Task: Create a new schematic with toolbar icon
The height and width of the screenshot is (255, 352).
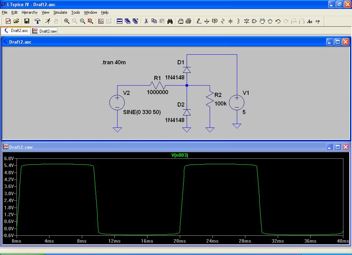Action: pos(8,21)
